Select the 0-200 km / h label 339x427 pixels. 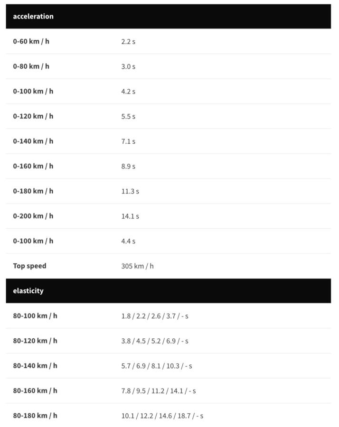click(x=33, y=216)
